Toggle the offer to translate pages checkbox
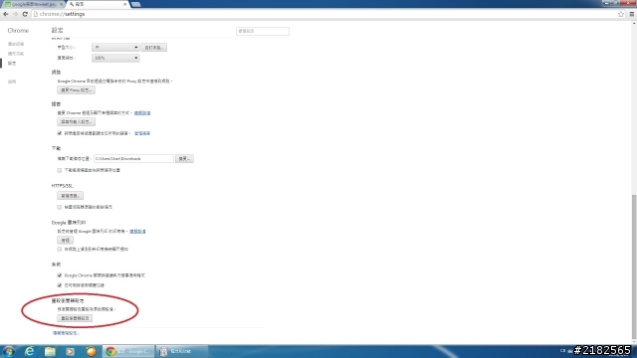This screenshot has height=358, width=637. 60,133
